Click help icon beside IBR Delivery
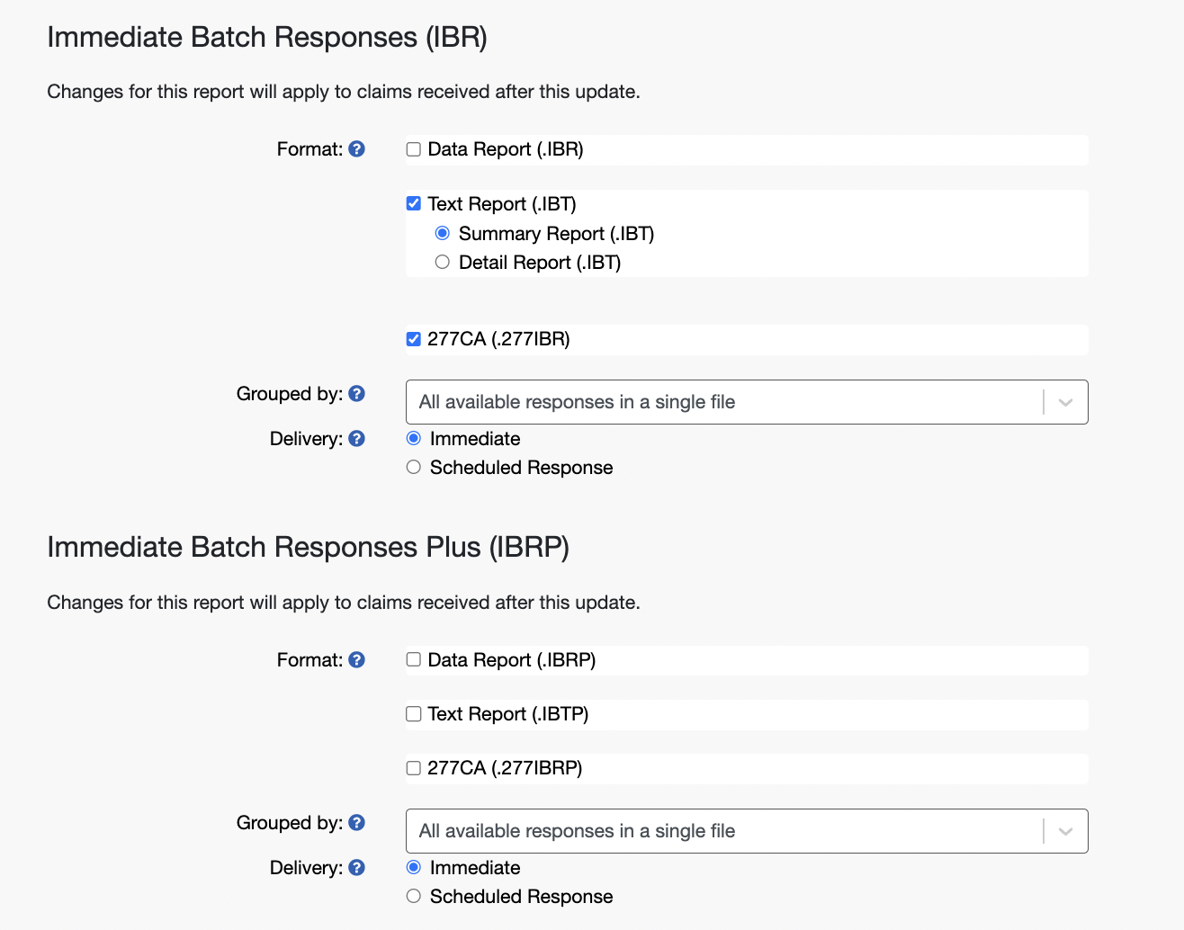Screen dimensions: 1184x930 coord(356,439)
